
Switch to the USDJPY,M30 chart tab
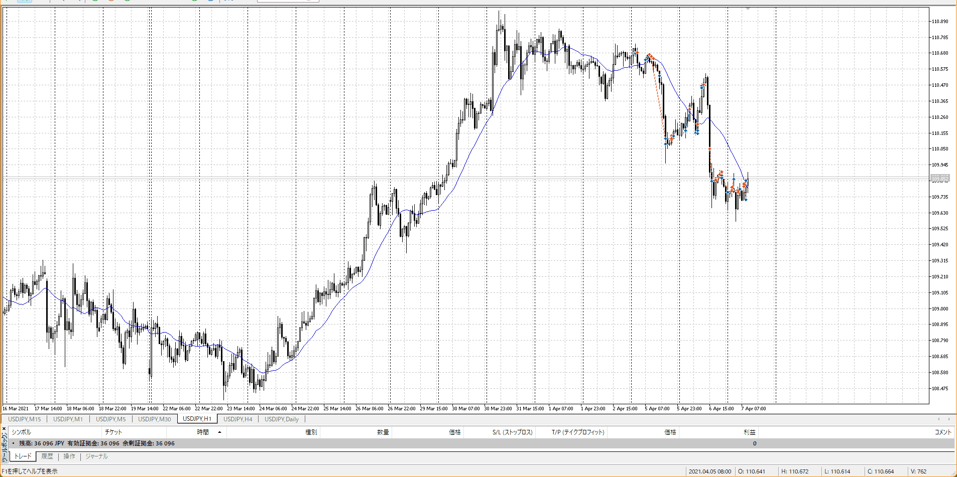154,419
